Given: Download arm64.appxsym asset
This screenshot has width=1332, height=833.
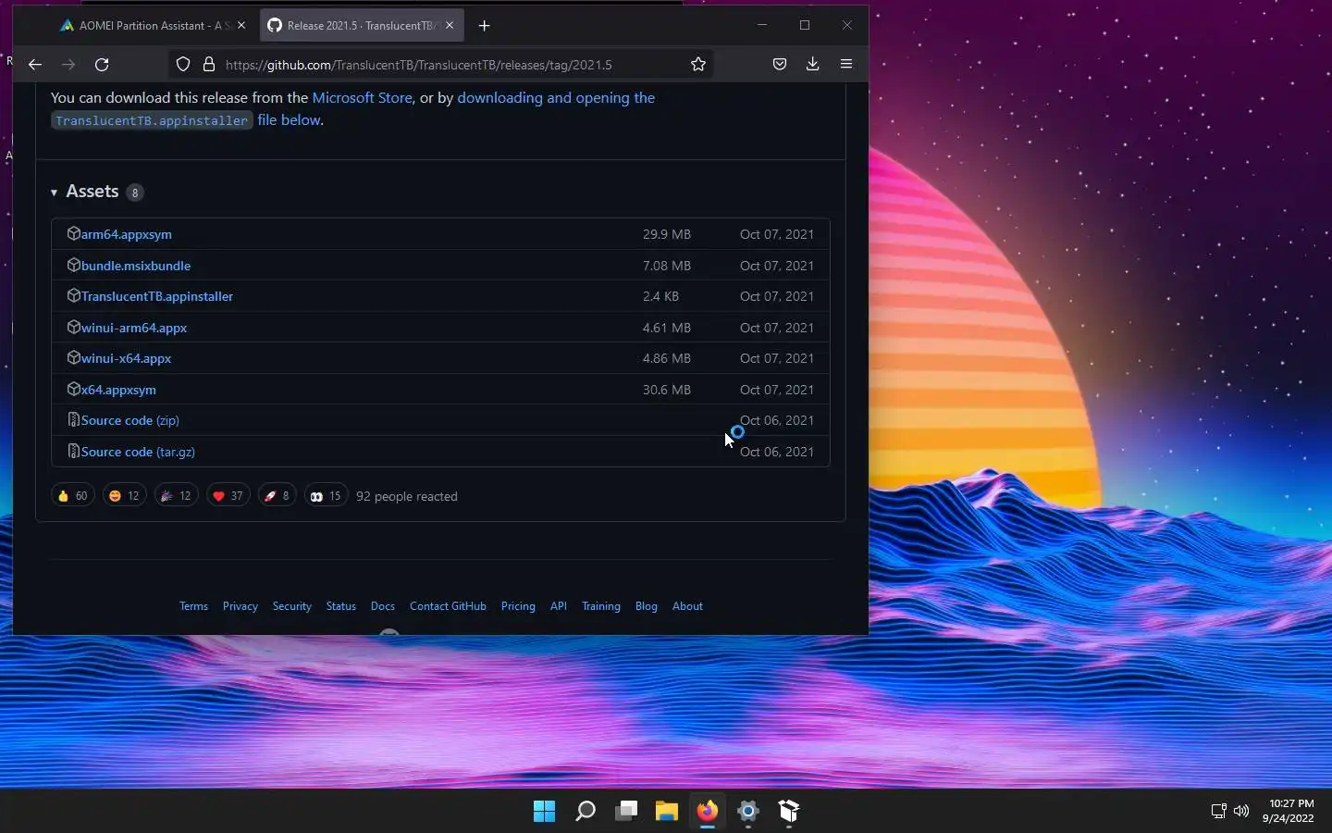Looking at the screenshot, I should pyautogui.click(x=126, y=234).
